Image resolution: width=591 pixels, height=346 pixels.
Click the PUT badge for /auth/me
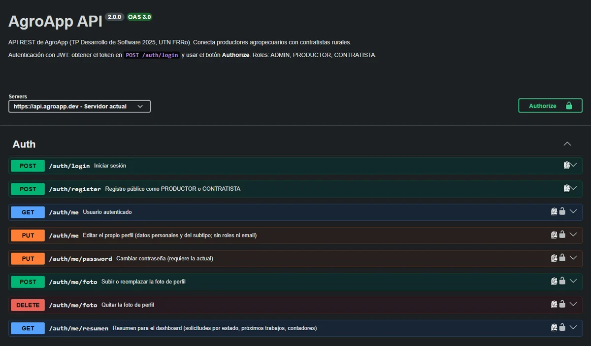point(28,236)
